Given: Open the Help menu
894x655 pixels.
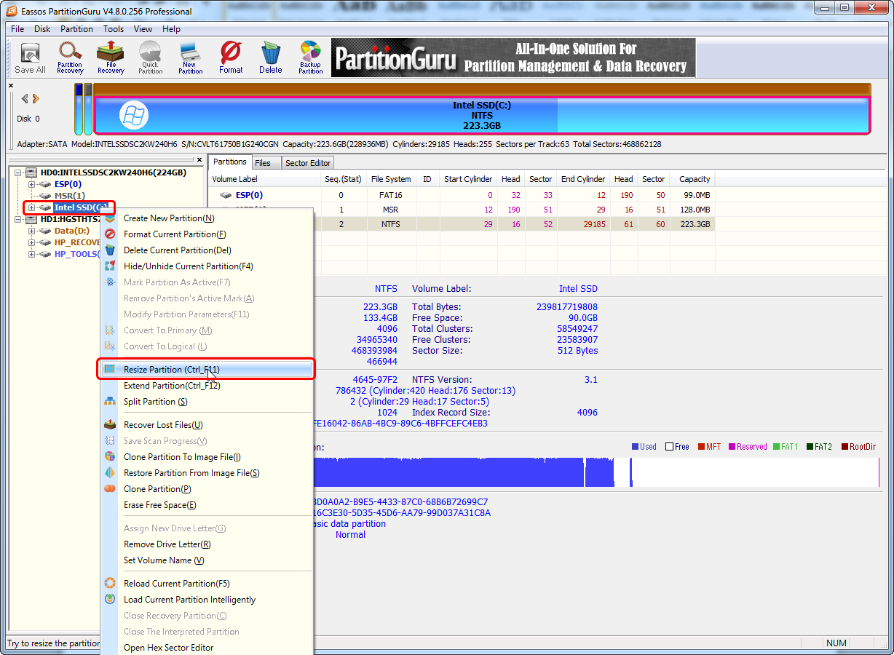Looking at the screenshot, I should (x=172, y=29).
